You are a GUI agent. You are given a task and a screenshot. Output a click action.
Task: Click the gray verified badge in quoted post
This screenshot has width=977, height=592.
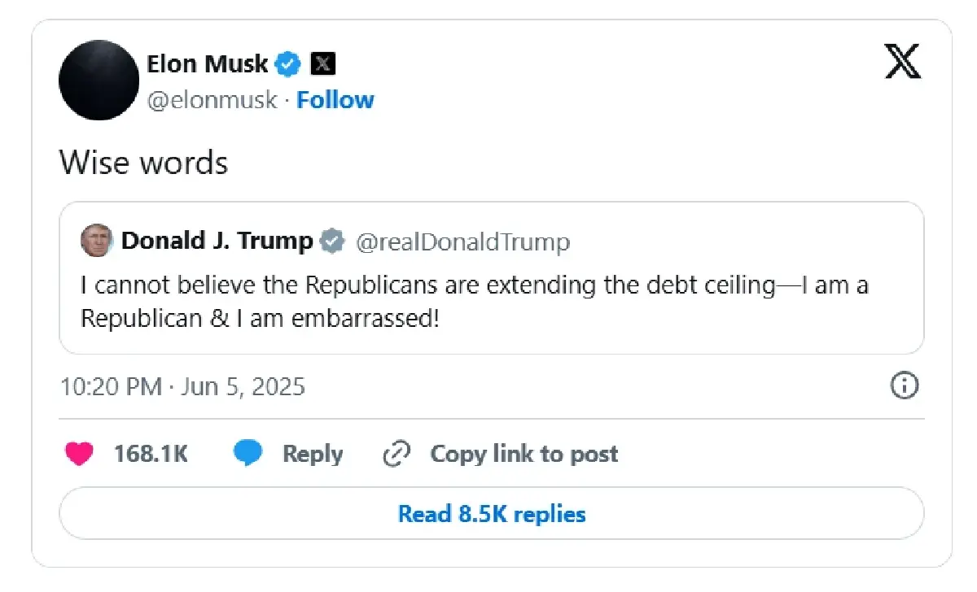click(331, 242)
